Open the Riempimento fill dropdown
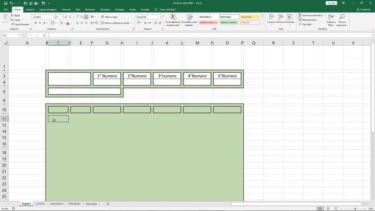 click(308, 20)
